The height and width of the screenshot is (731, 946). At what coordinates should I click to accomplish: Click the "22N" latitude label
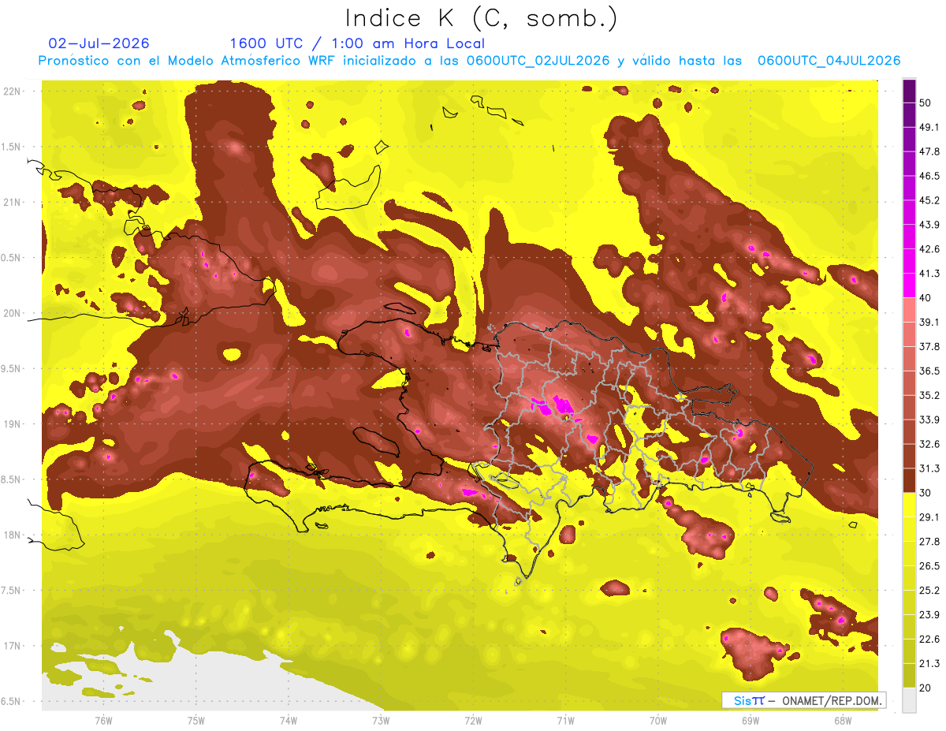point(12,91)
